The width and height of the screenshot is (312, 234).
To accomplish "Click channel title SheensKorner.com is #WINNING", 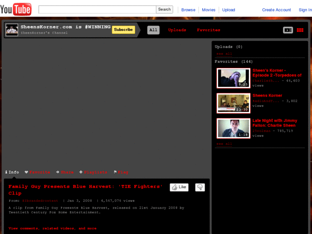I will click(x=66, y=27).
